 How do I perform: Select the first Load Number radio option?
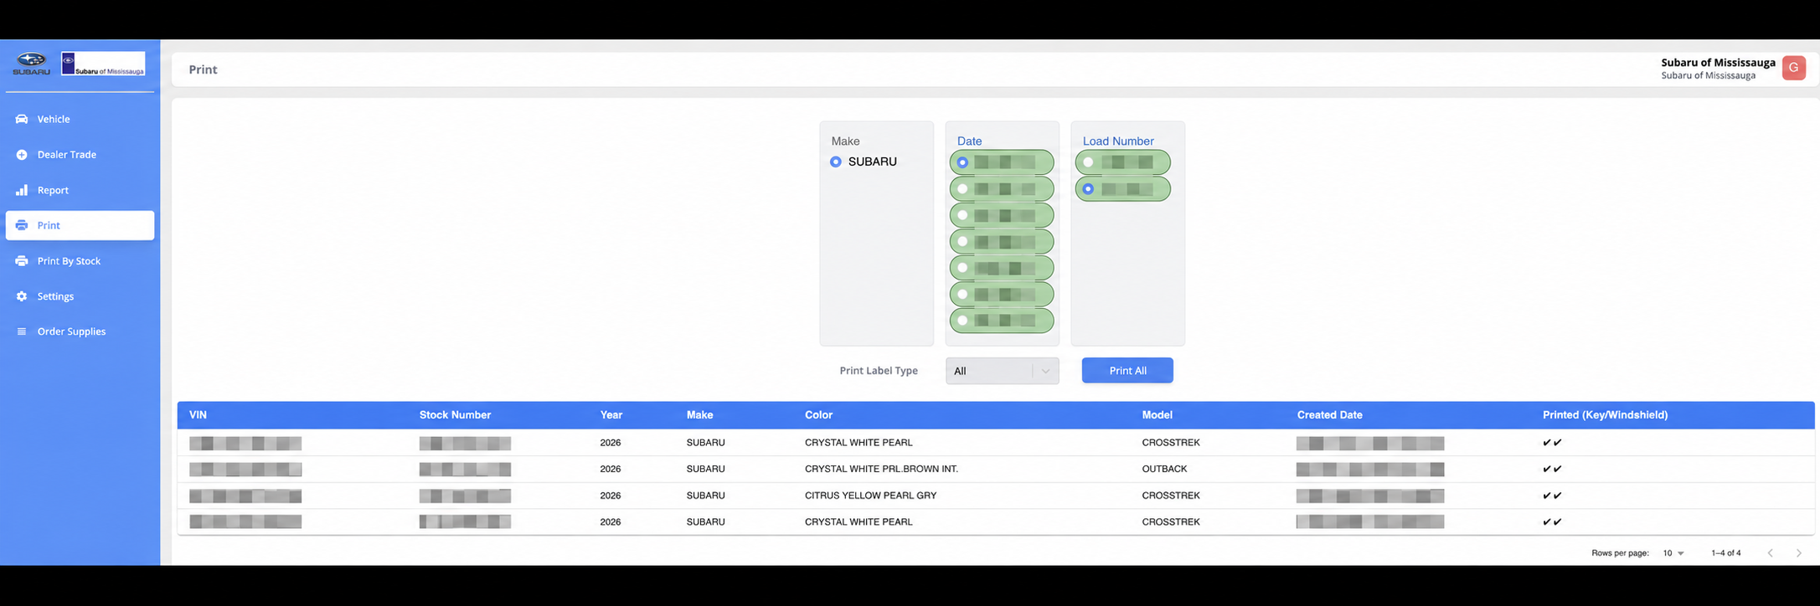(1088, 162)
